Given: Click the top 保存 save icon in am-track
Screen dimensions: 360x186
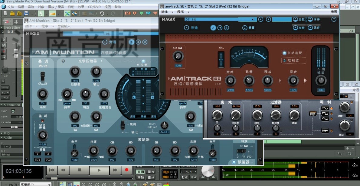Looking at the screenshot, I should click(310, 19).
